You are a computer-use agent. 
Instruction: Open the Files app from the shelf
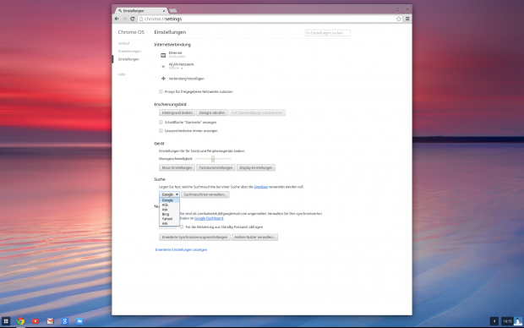coord(79,321)
